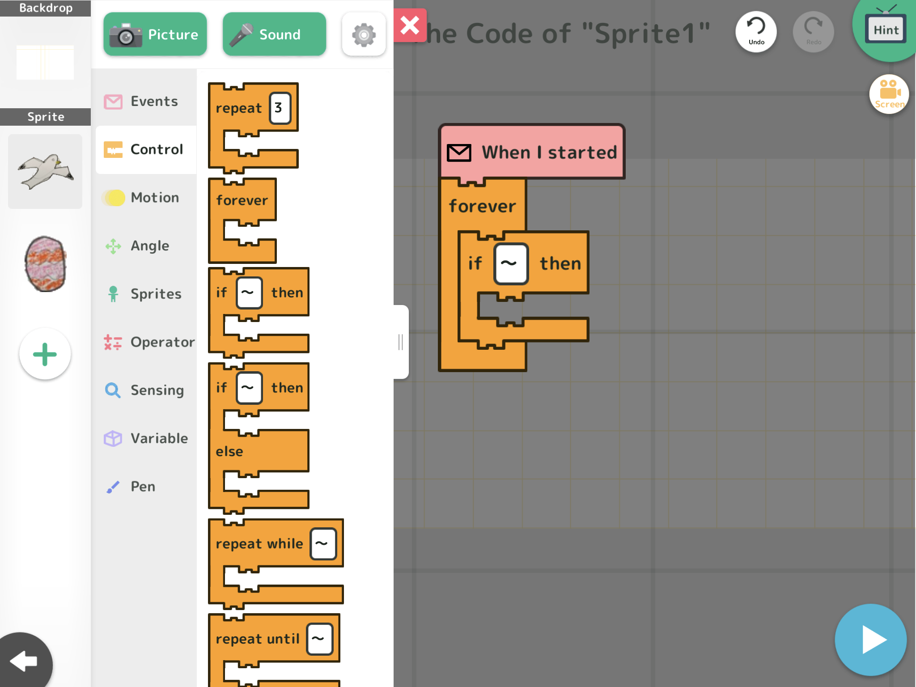The width and height of the screenshot is (916, 687).
Task: Click the forever block in workspace
Action: [x=483, y=206]
